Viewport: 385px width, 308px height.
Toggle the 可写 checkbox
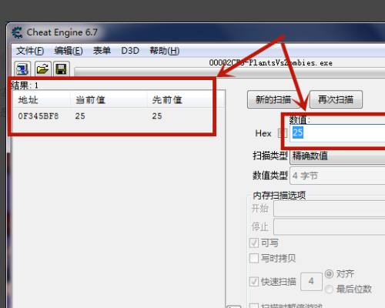(x=254, y=243)
